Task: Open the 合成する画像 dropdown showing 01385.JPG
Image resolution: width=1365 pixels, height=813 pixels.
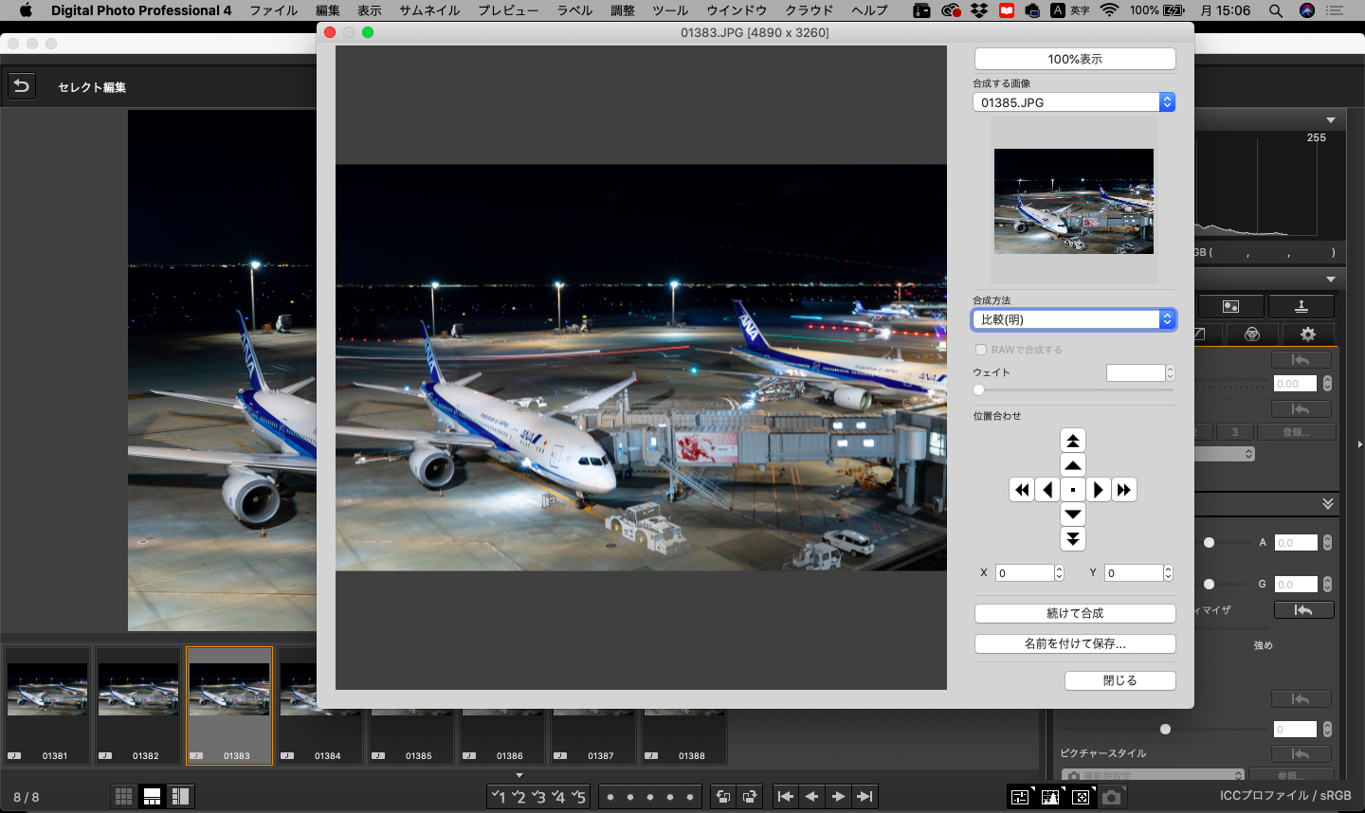Action: click(x=1073, y=102)
